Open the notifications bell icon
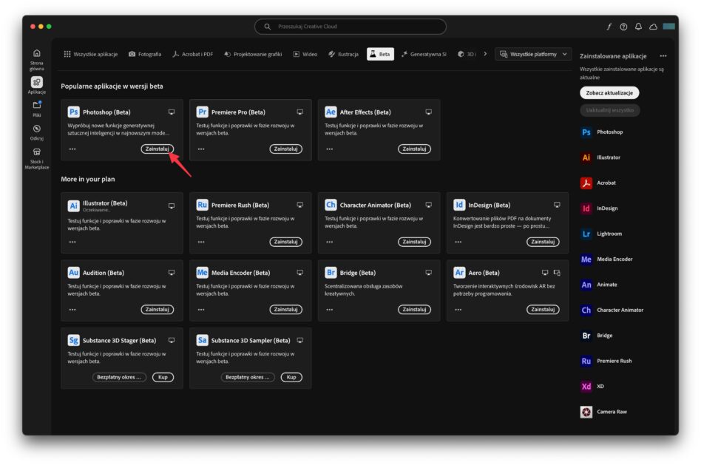 [x=638, y=27]
